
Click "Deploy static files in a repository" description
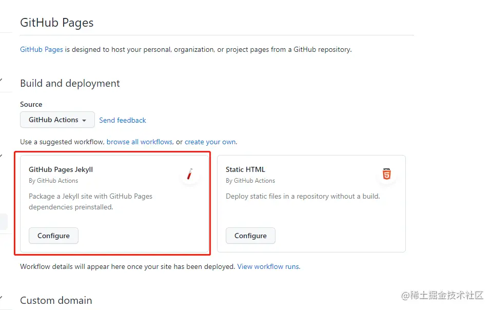303,196
